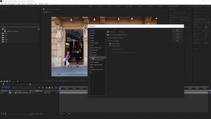Open the Help menu

click(46, 4)
